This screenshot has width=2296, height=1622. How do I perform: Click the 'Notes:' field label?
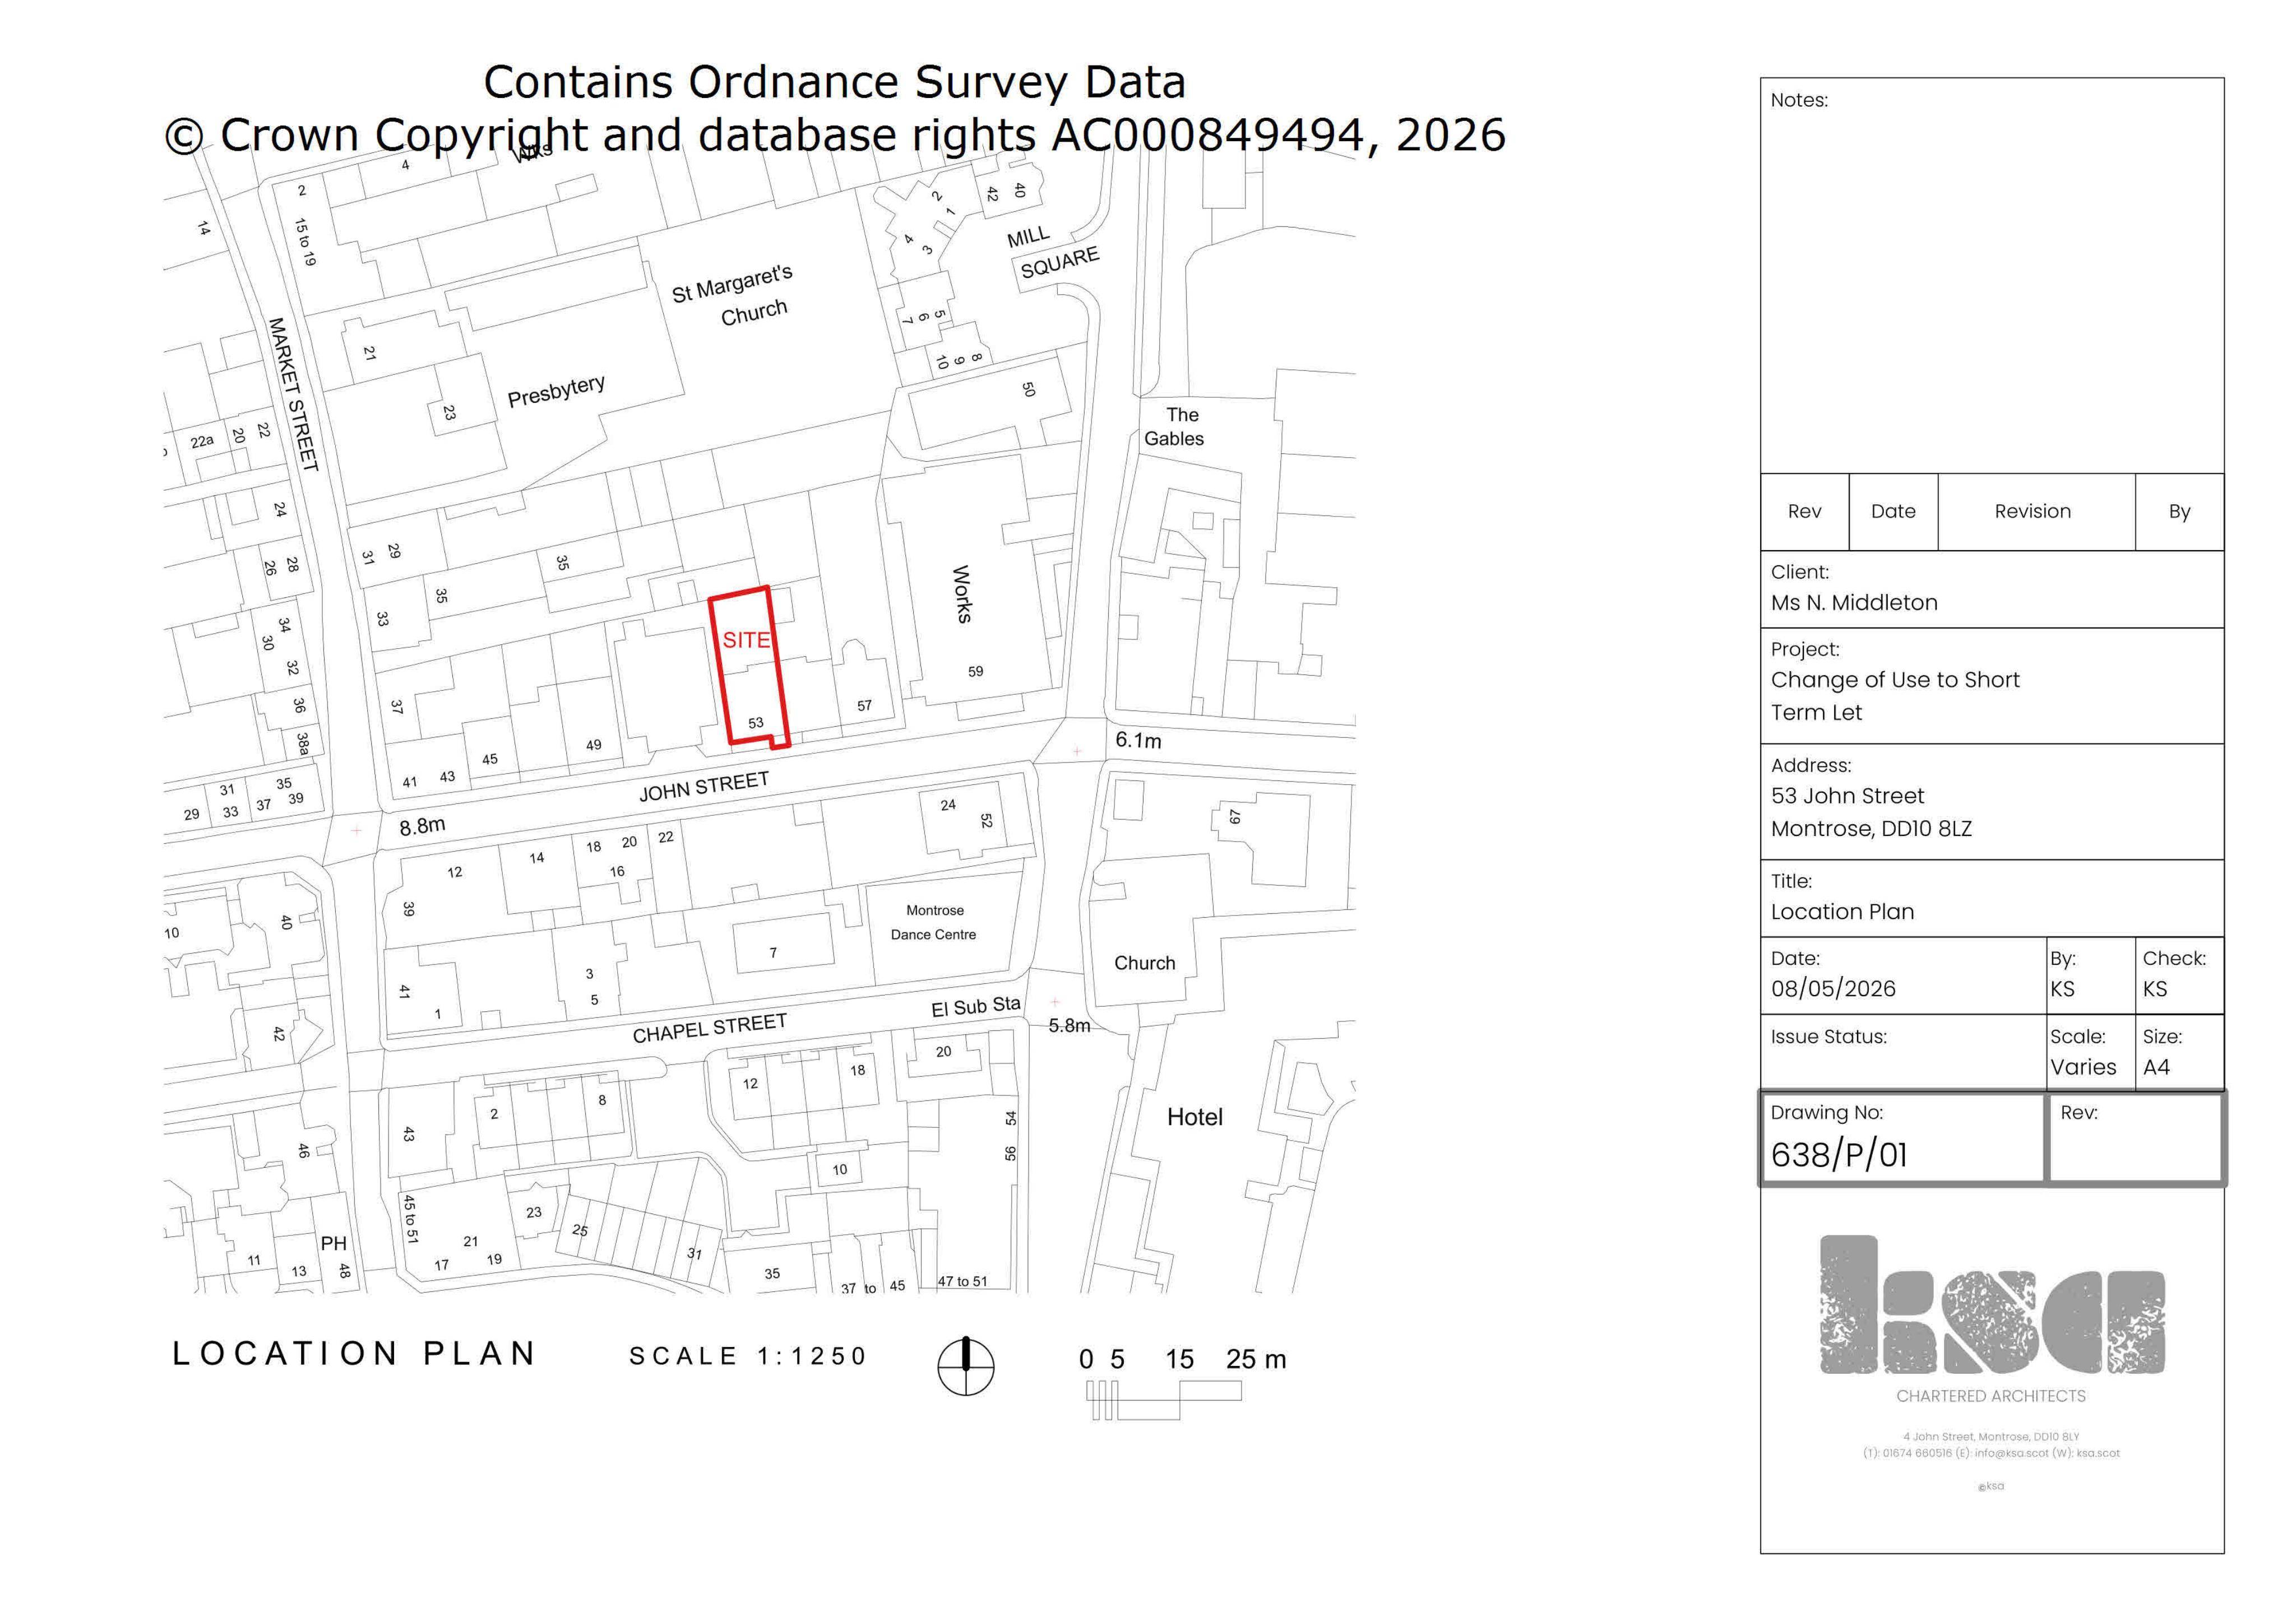[1799, 100]
